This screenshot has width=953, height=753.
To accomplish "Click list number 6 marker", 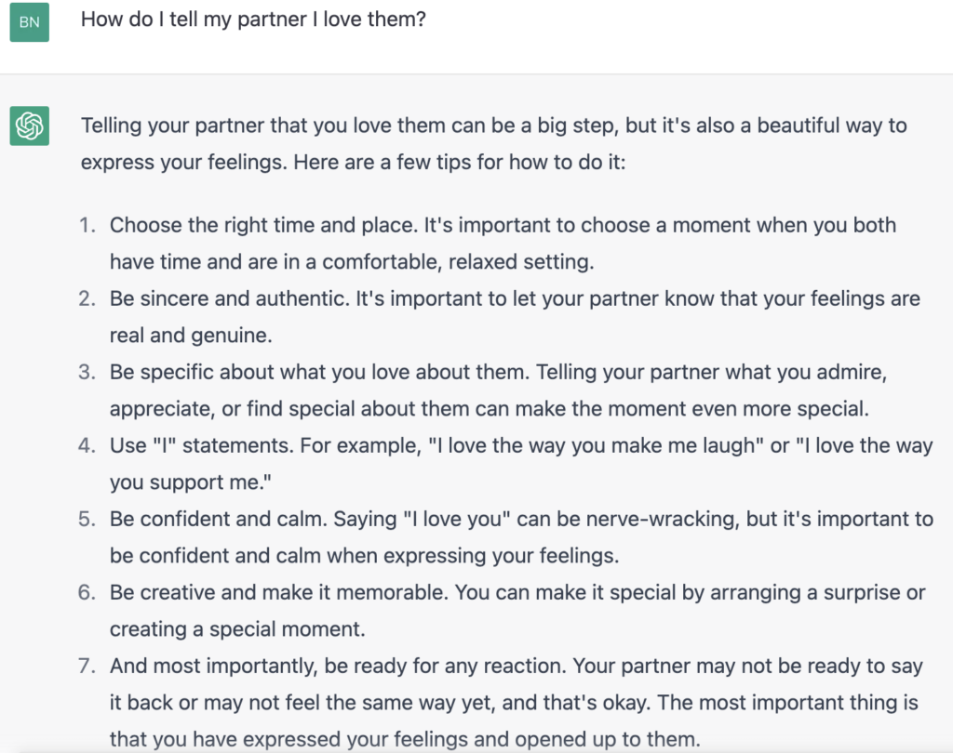I will [x=87, y=593].
